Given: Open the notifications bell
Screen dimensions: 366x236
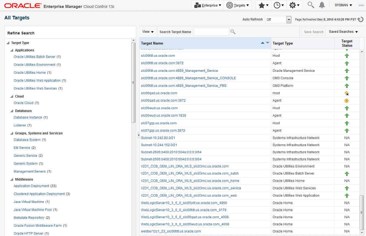Looking at the screenshot, I should coord(322,5).
